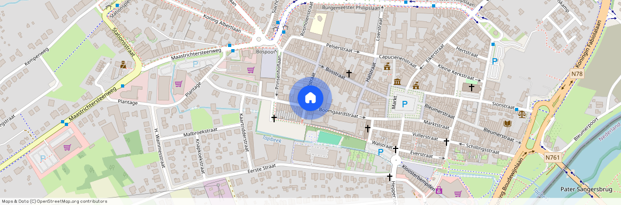Click the cross at Eerste Straat's east end

click(x=390, y=177)
